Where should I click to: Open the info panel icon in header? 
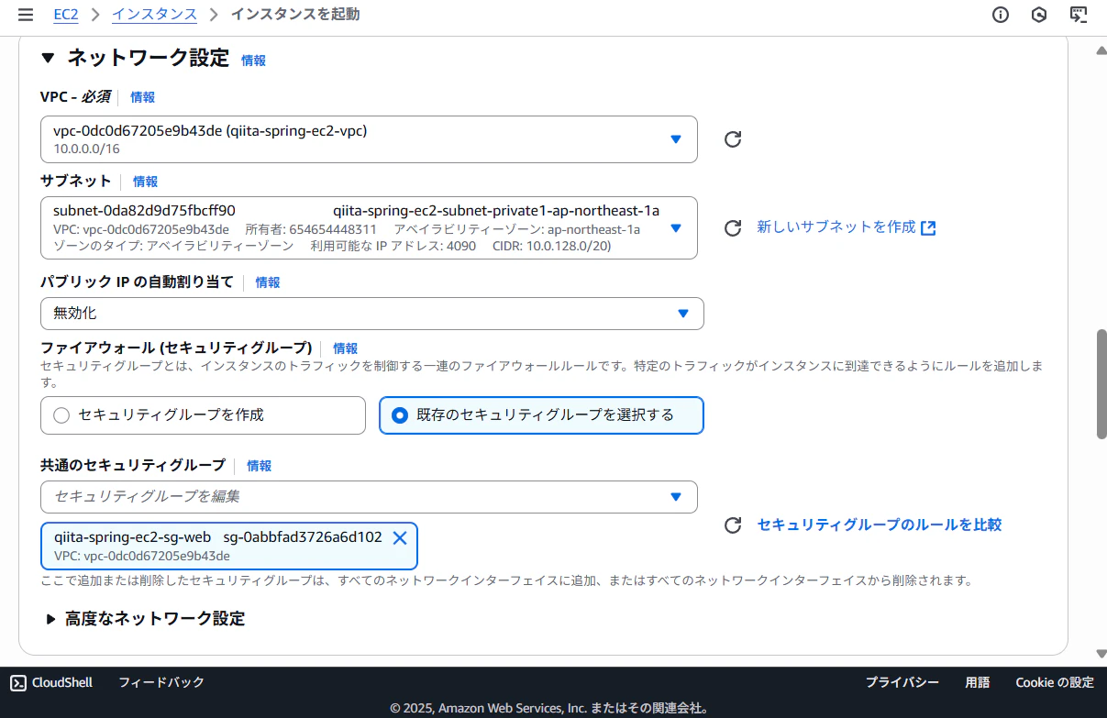tap(1001, 14)
